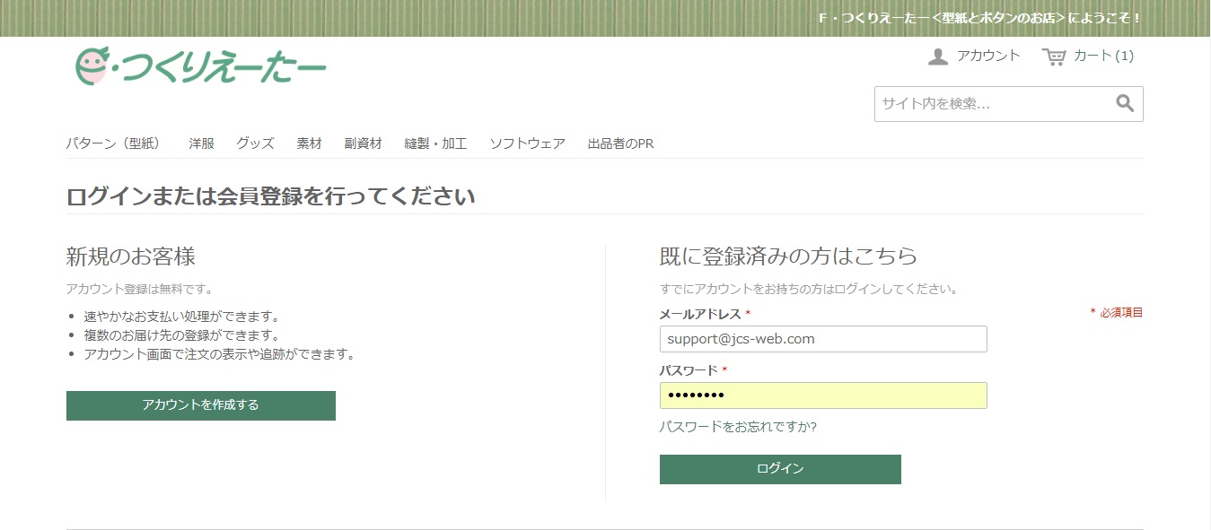This screenshot has width=1211, height=530.
Task: Select 縫製・加工 from the menu
Action: [x=435, y=142]
